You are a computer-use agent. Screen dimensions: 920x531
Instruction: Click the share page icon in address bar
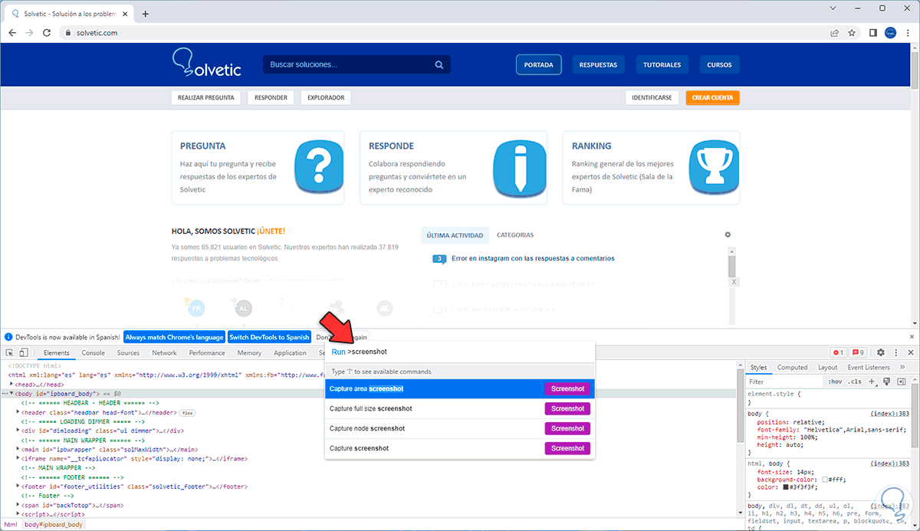(834, 33)
